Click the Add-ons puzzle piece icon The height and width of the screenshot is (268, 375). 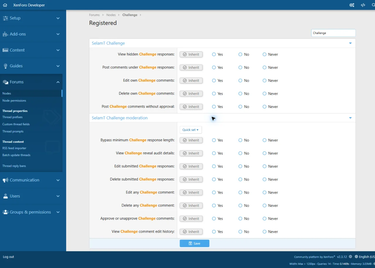(x=5, y=34)
